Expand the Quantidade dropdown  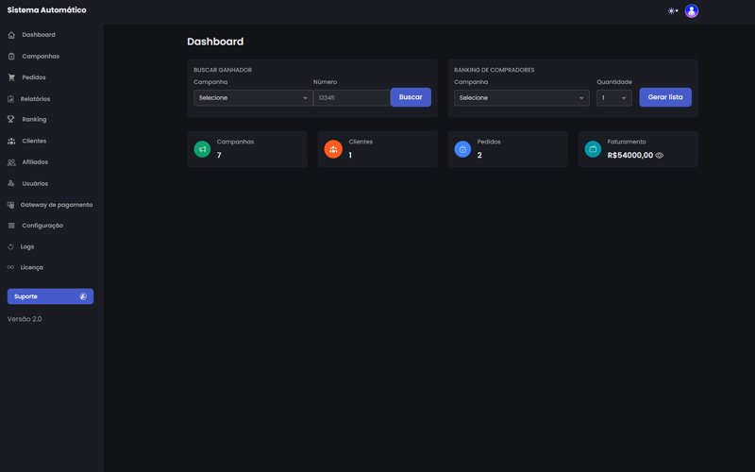[614, 97]
